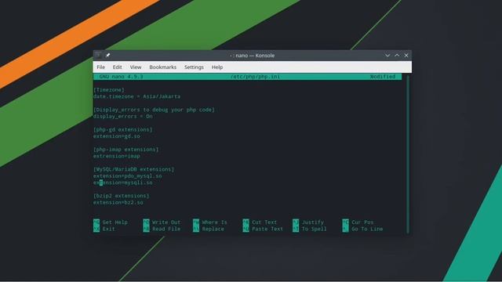Click the 'Modified' status in nano header
Screen dimensions: 502x282
[383, 77]
